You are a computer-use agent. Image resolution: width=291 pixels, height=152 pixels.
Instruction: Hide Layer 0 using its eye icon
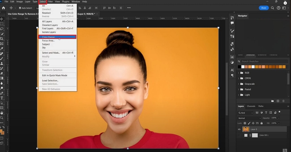239,130
